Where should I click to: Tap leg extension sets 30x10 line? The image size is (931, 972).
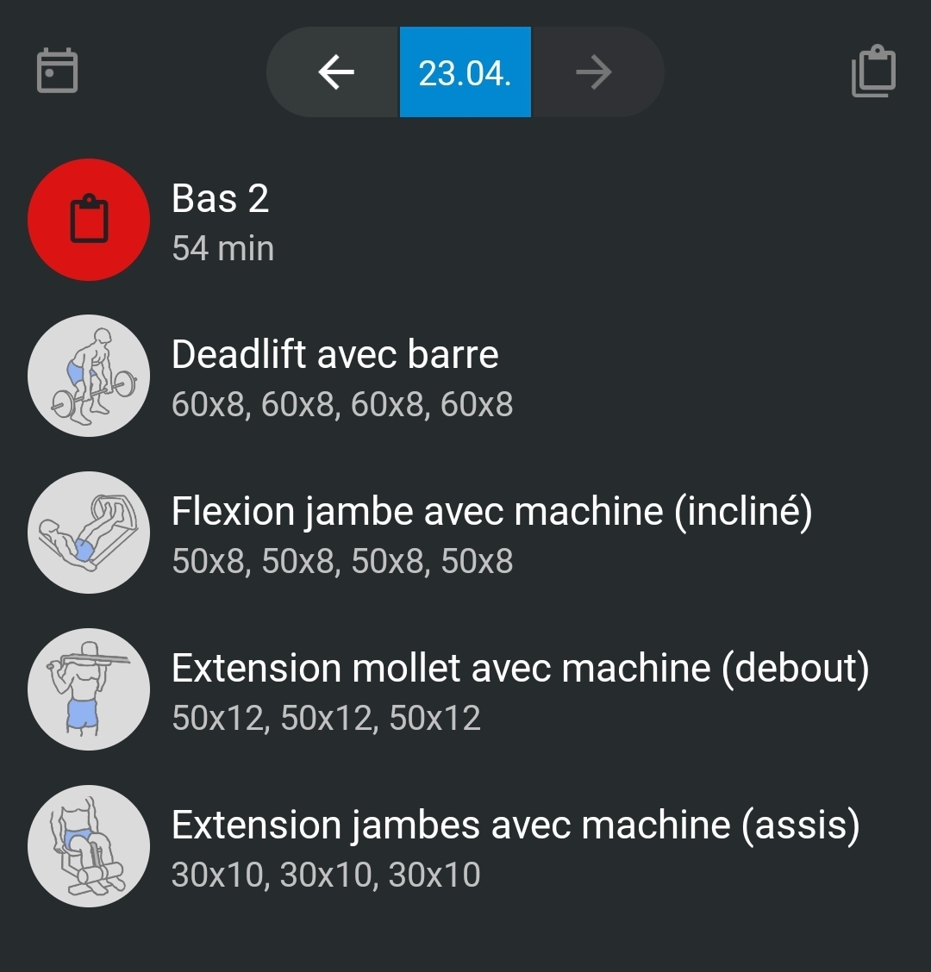[x=326, y=875]
